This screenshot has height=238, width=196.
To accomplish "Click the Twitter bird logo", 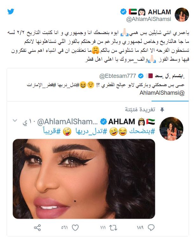I will click(x=11, y=11).
